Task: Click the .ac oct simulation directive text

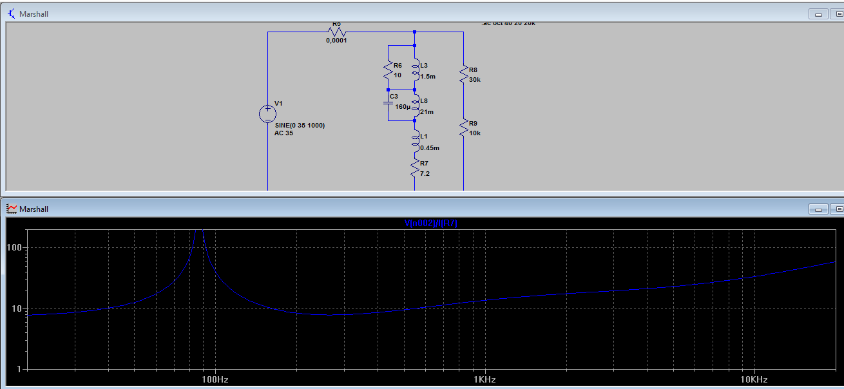Action: (x=508, y=24)
